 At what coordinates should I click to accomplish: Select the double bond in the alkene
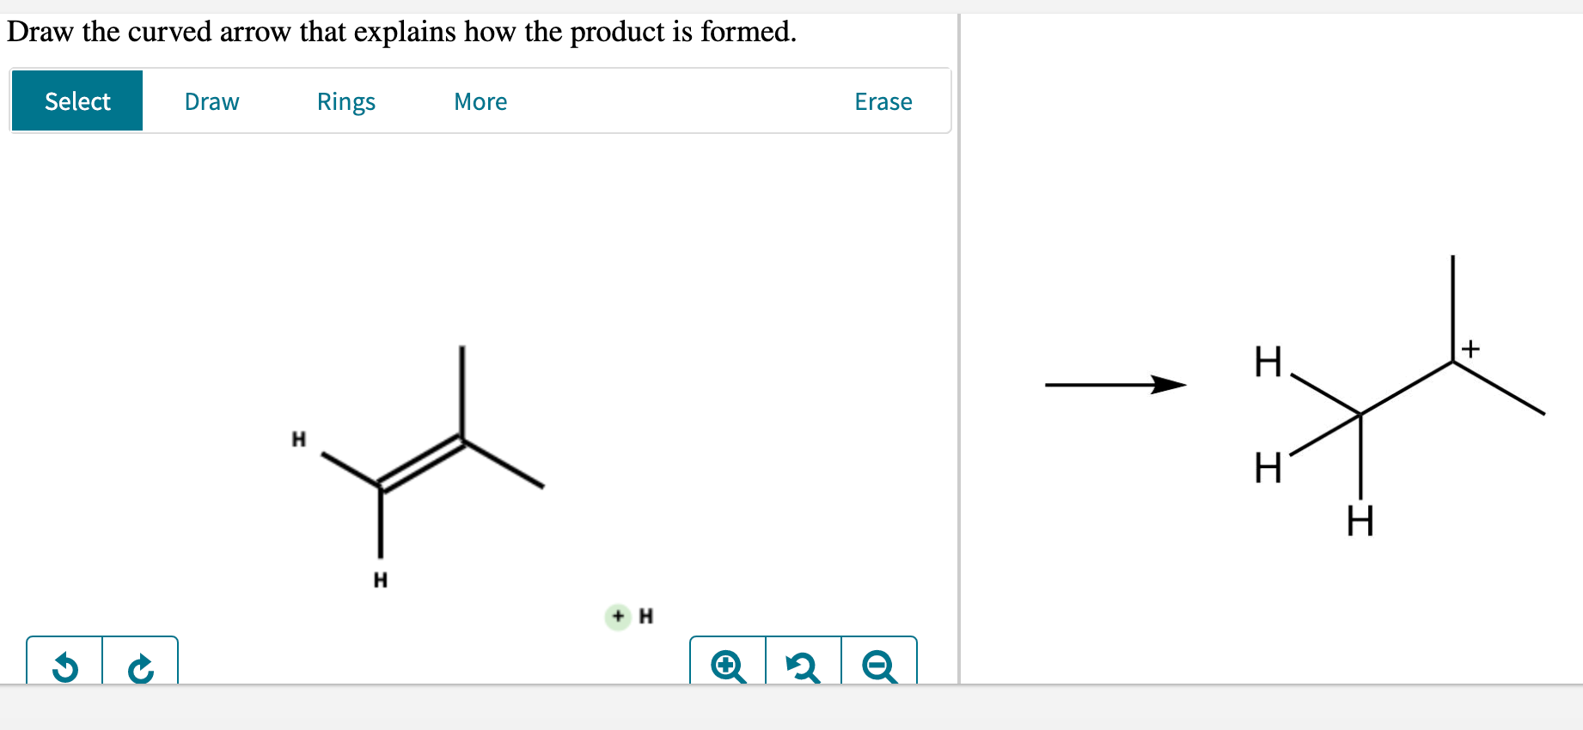coord(421,464)
